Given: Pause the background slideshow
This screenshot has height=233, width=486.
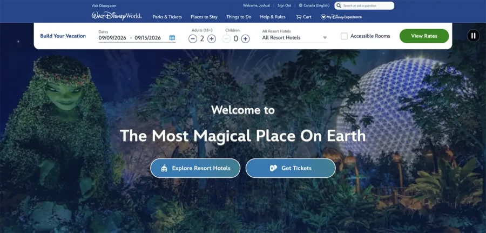Looking at the screenshot, I should 473,36.
